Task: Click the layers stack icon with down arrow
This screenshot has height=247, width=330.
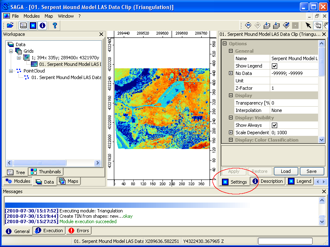Action: (x=266, y=25)
